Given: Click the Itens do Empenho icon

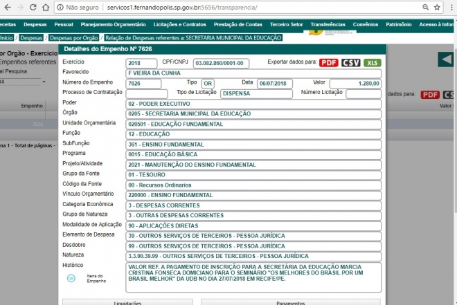Looking at the screenshot, I should [71, 278].
